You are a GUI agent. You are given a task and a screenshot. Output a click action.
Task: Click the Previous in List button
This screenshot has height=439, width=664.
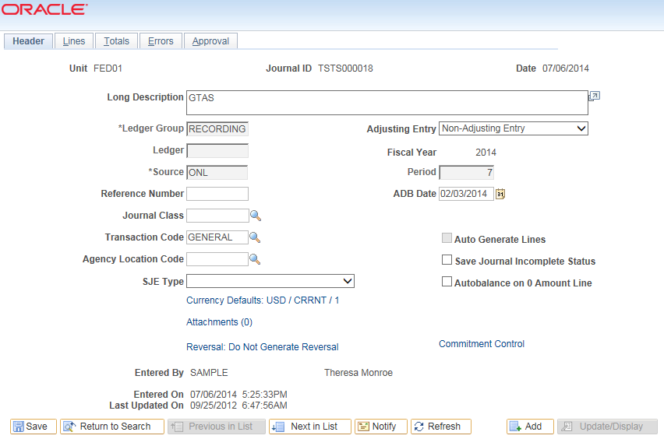tap(217, 427)
